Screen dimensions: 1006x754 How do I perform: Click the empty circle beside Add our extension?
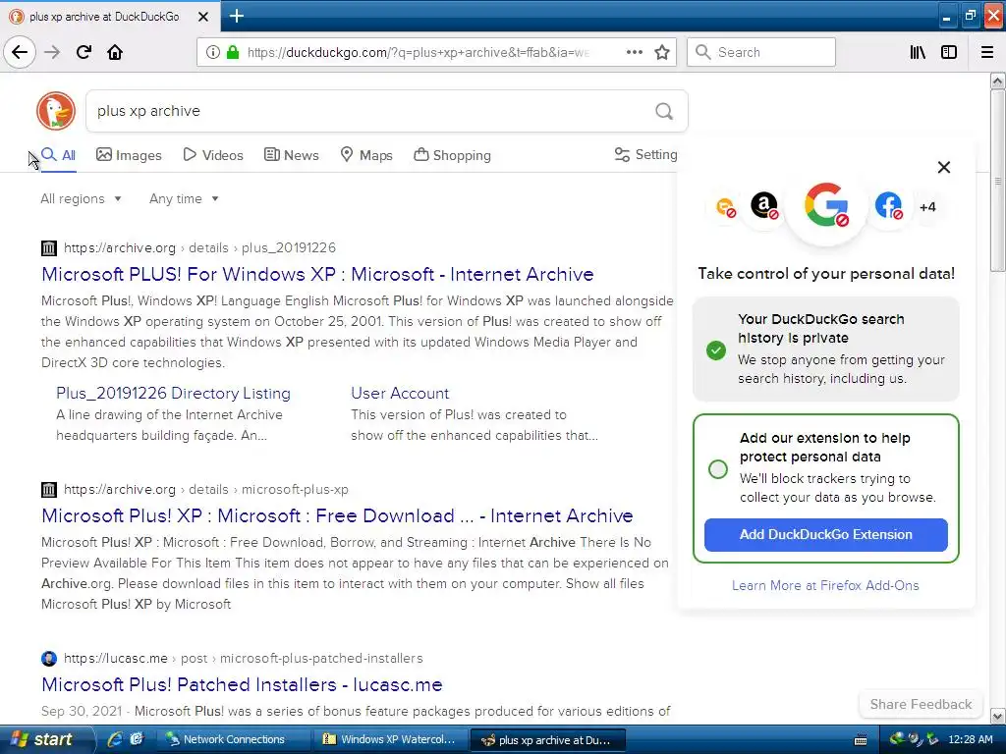718,469
